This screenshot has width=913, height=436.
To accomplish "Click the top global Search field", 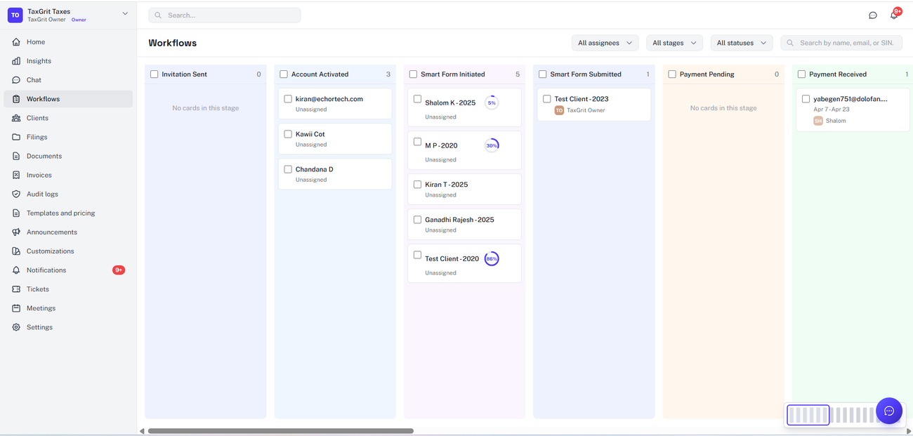I will tap(225, 15).
